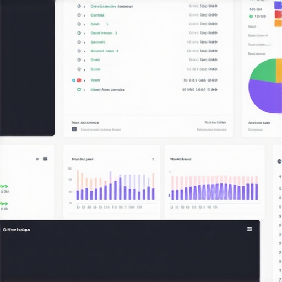The height and width of the screenshot is (282, 282).
Task: Click the green slice of the pie chart
Action: pos(266,72)
